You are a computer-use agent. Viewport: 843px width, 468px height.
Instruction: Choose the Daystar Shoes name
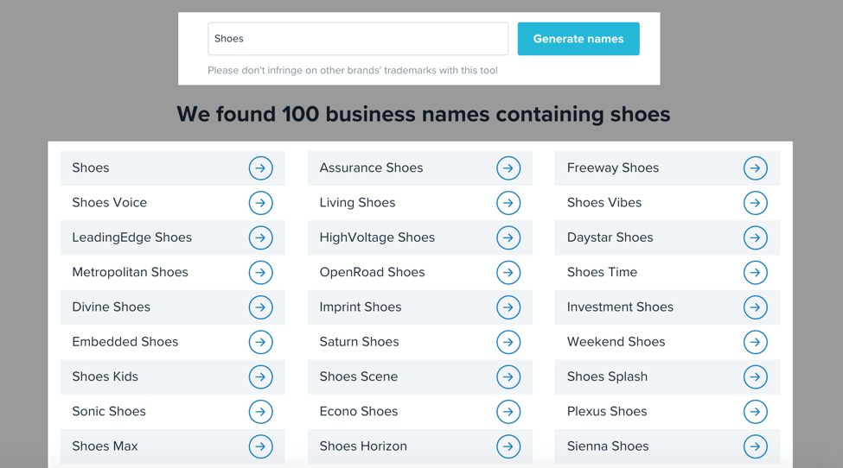610,237
